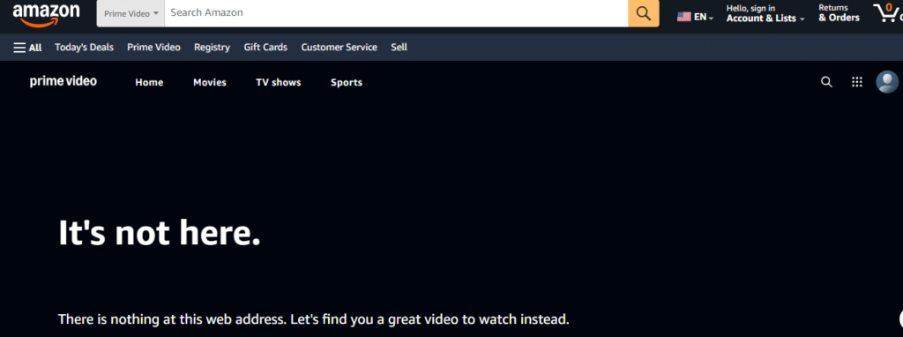Click the Search Amazon input field
This screenshot has width=903, height=337.
(396, 13)
